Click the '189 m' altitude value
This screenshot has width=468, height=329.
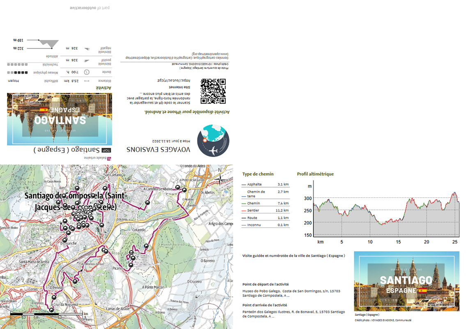18,40
